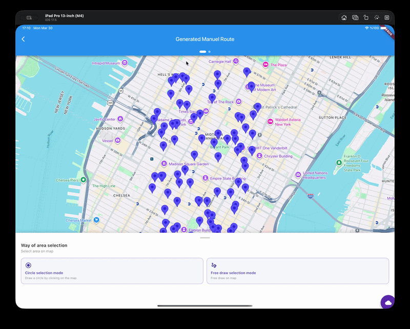Click the bottom sheet drag handle
Screen dimensions: 410x329
[x=205, y=237]
